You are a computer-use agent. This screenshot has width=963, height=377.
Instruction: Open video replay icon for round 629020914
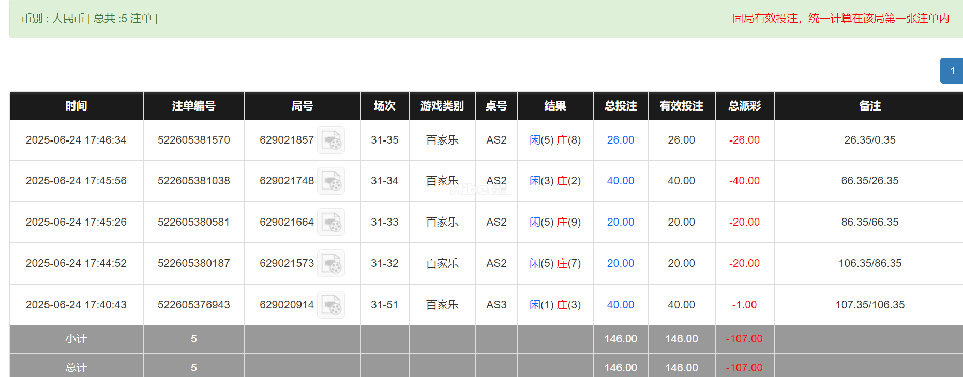coord(330,305)
